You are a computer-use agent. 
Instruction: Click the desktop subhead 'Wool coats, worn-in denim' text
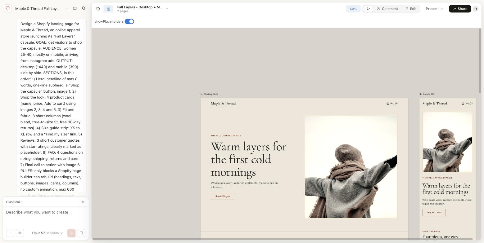[244, 185]
